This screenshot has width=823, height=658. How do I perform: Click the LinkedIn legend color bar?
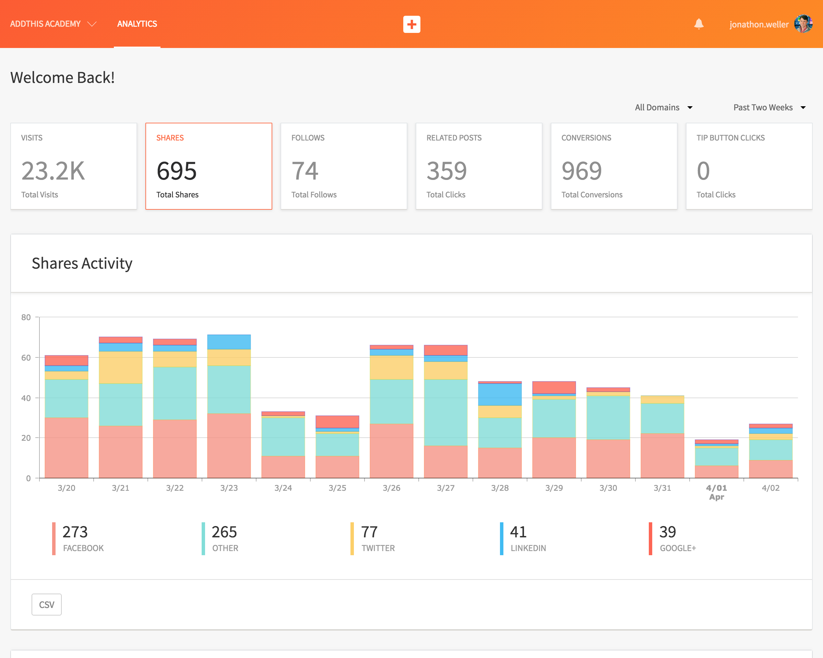point(502,538)
